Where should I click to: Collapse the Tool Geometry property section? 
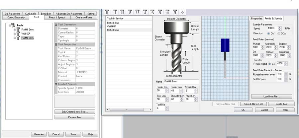coord(56,25)
